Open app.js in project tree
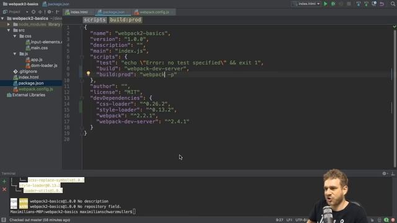 click(x=34, y=59)
